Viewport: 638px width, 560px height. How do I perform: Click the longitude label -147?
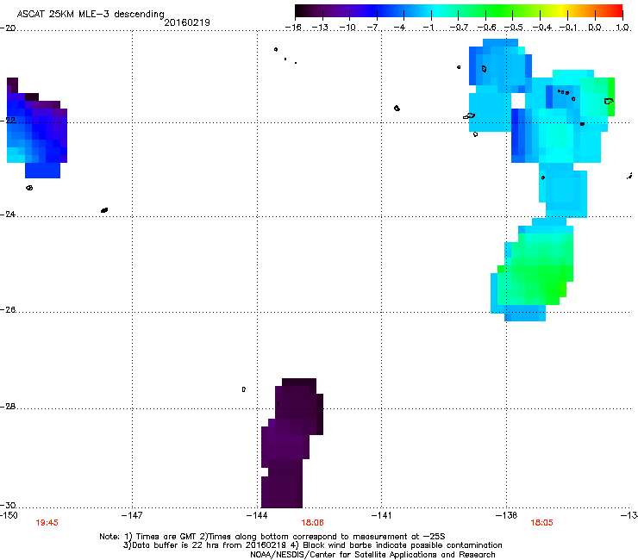coord(132,515)
